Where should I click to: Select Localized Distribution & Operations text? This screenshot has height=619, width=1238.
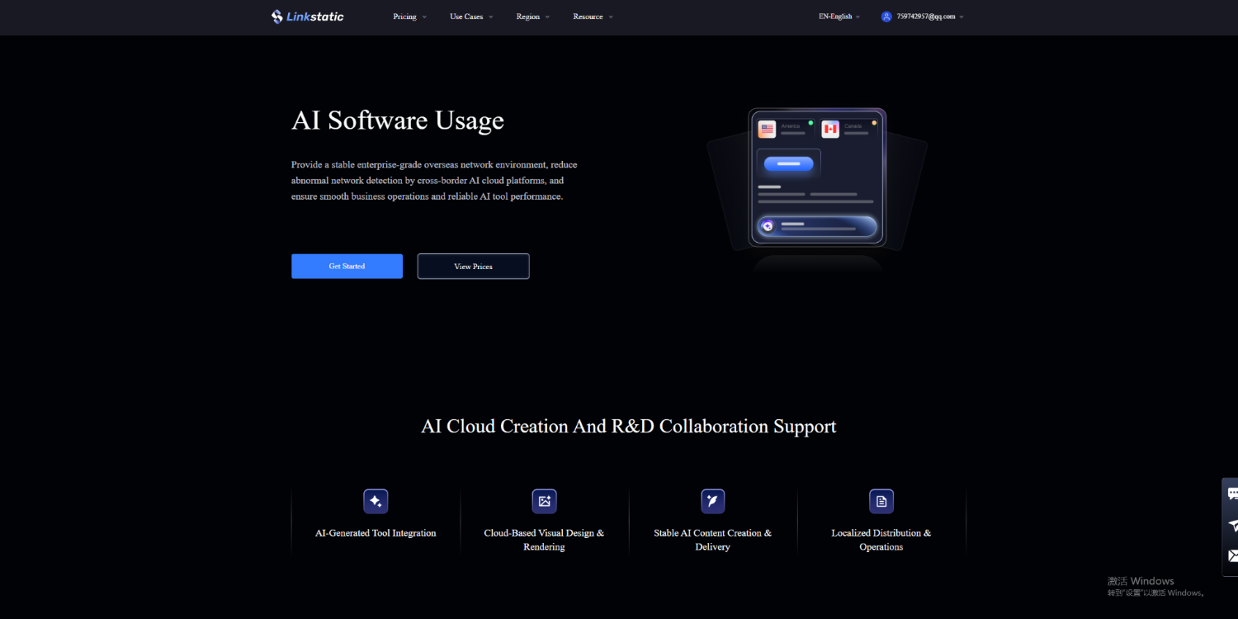(x=881, y=540)
